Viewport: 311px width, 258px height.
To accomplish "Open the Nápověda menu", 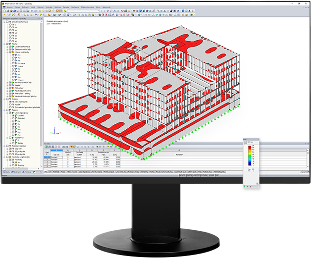I will [x=106, y=7].
